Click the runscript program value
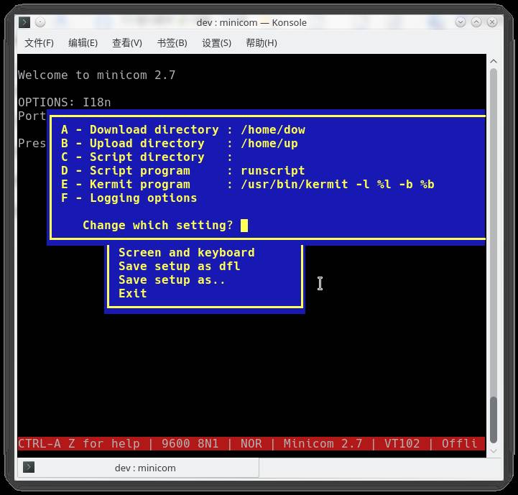 point(273,171)
